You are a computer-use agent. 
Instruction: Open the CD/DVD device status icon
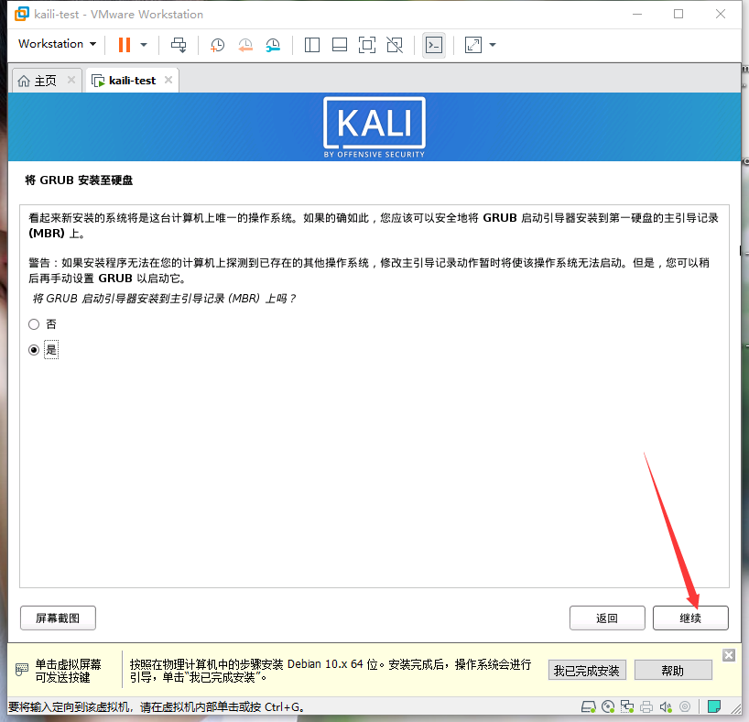[609, 706]
